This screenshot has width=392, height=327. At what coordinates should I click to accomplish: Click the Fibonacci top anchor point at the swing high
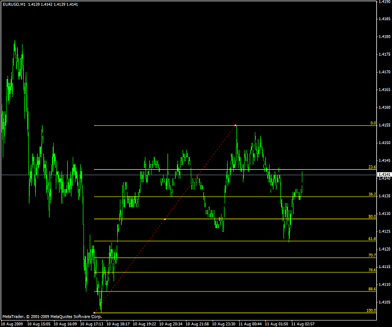[x=235, y=125]
